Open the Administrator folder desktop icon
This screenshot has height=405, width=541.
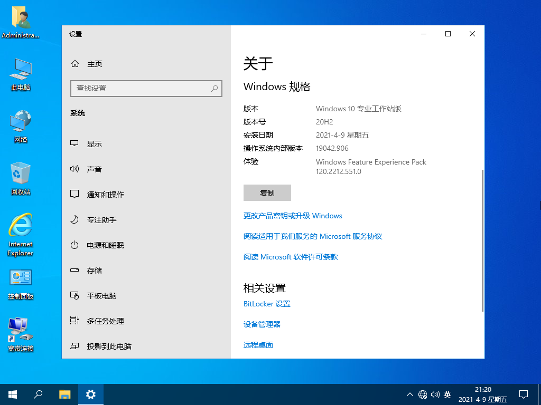[21, 21]
